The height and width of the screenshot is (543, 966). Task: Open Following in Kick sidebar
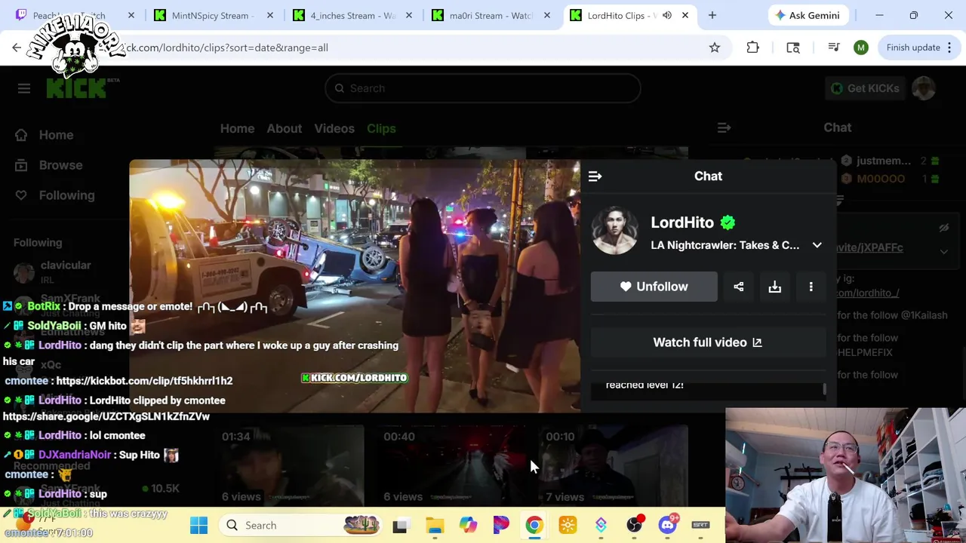click(66, 195)
